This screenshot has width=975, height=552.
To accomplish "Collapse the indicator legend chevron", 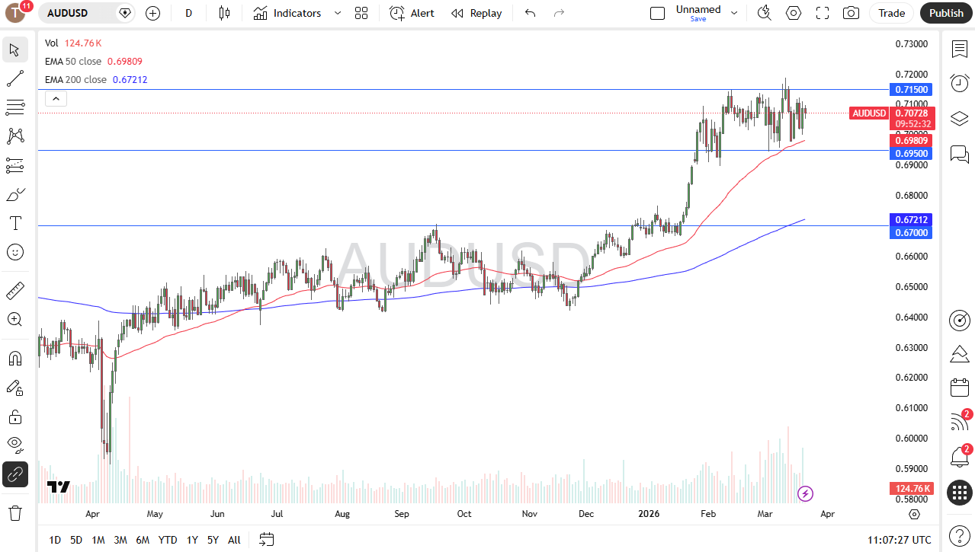I will tap(56, 98).
